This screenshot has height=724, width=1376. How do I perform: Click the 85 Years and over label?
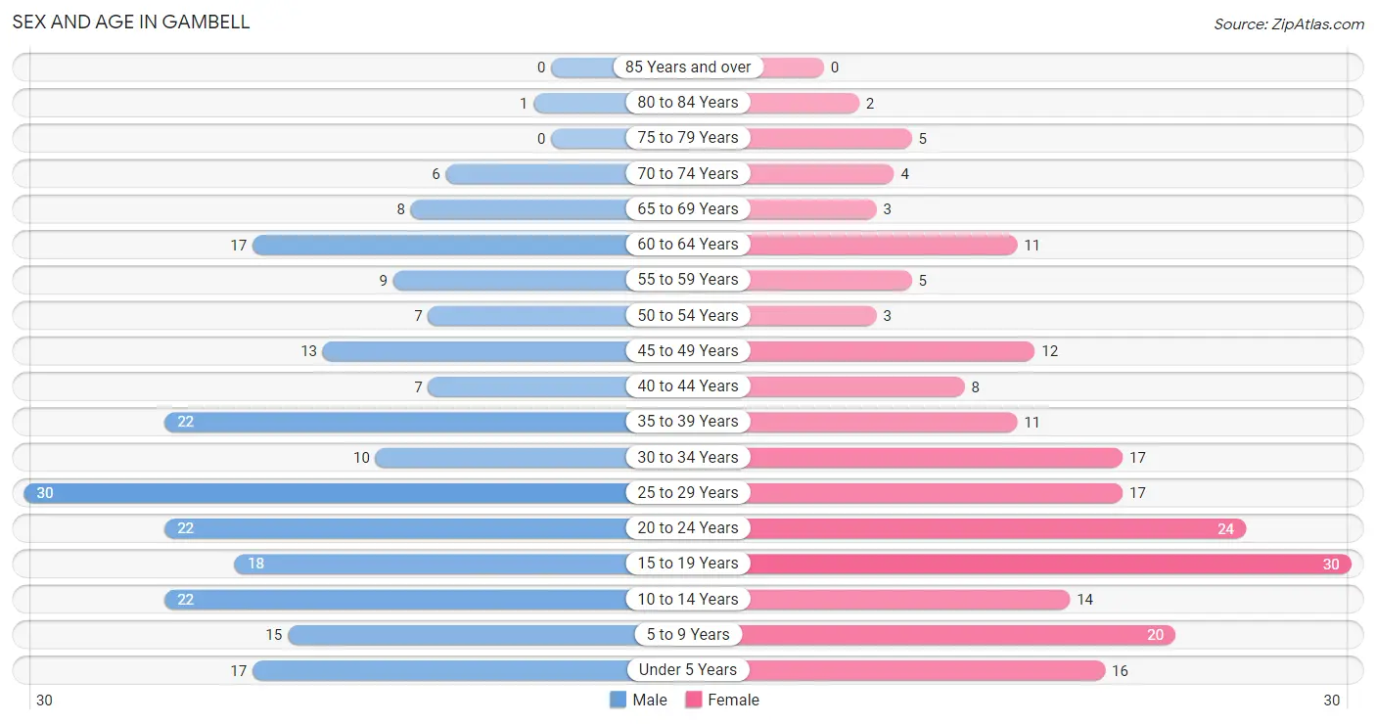point(688,67)
